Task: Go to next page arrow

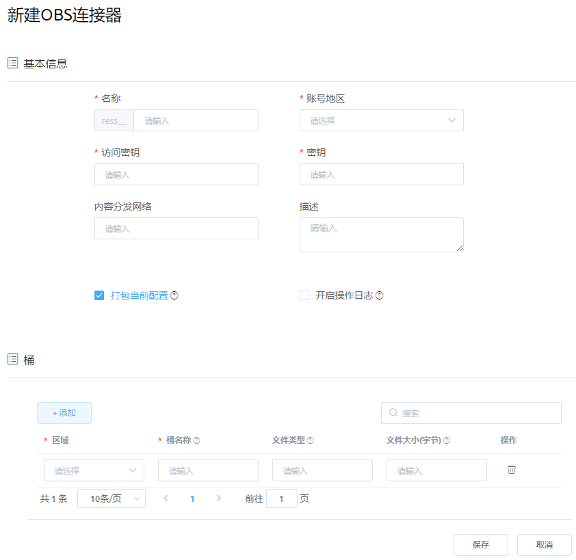Action: click(219, 498)
